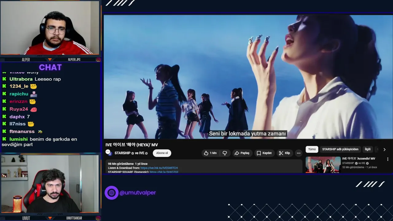
Task: Select STARSHIP adlı yükleyiciden filter chip
Action: (340, 149)
